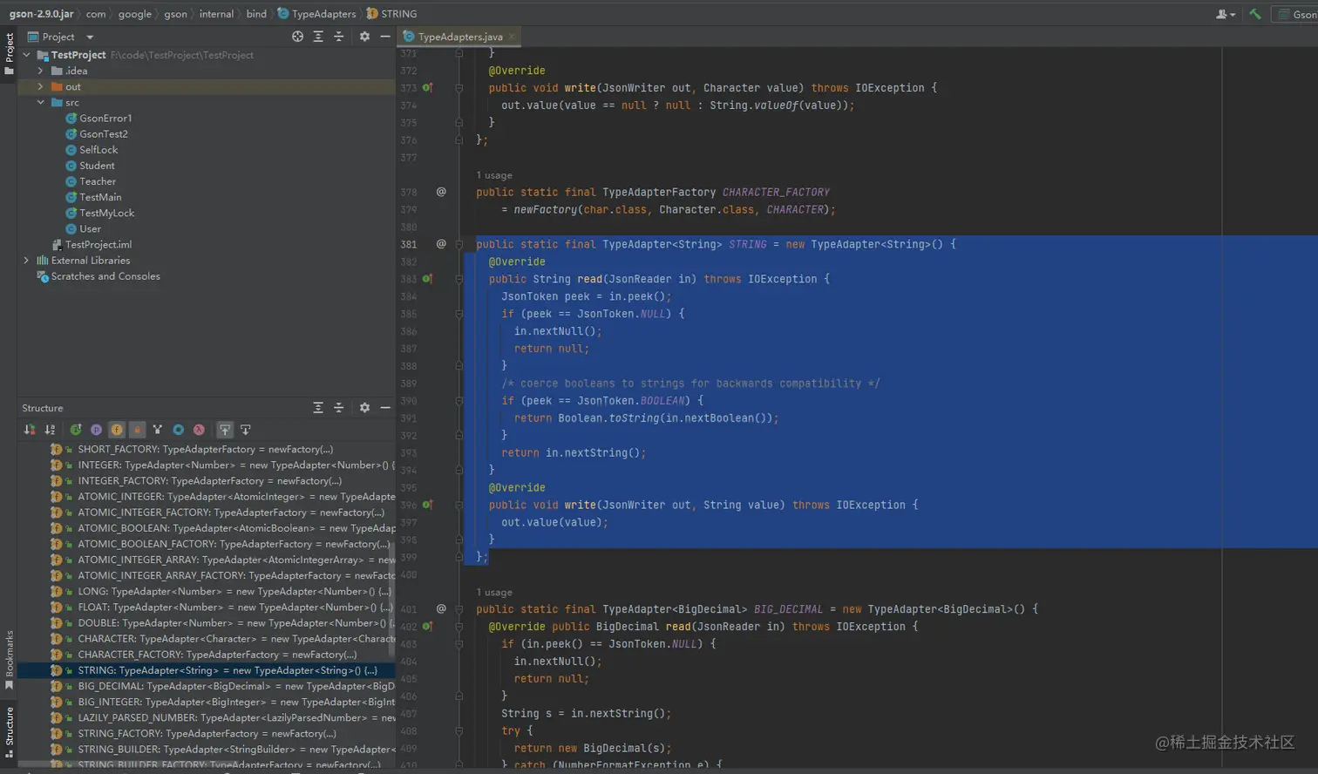Image resolution: width=1318 pixels, height=774 pixels.
Task: Click TypeAdapters in the breadcrumb bar
Action: (x=316, y=14)
